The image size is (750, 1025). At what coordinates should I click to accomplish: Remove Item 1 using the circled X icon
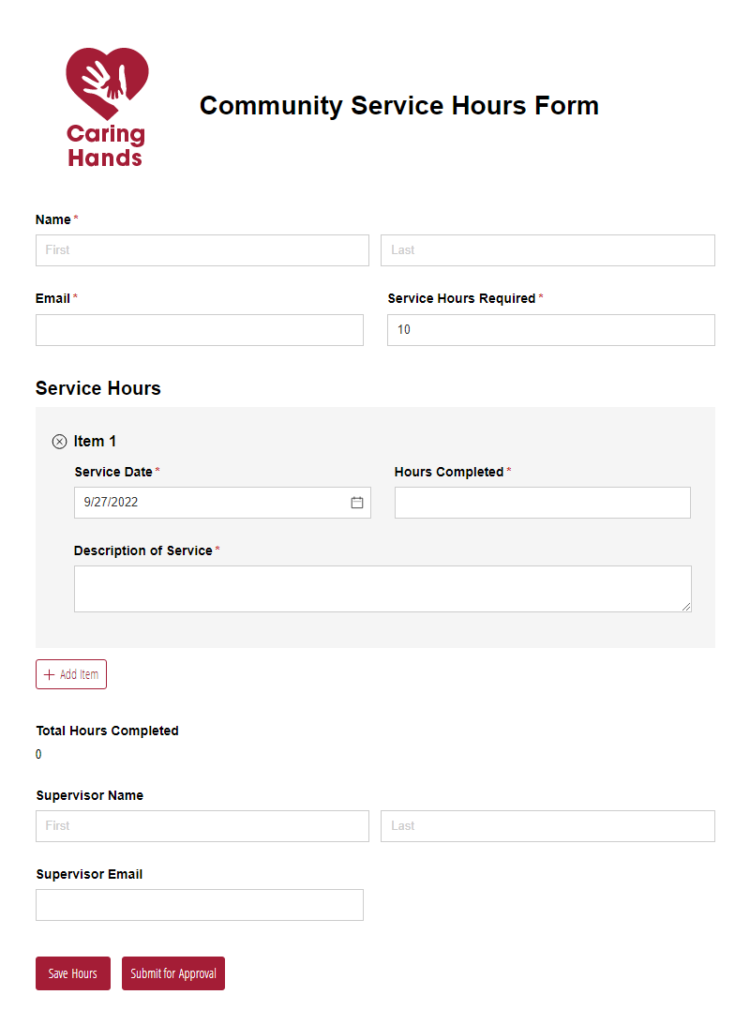click(60, 441)
